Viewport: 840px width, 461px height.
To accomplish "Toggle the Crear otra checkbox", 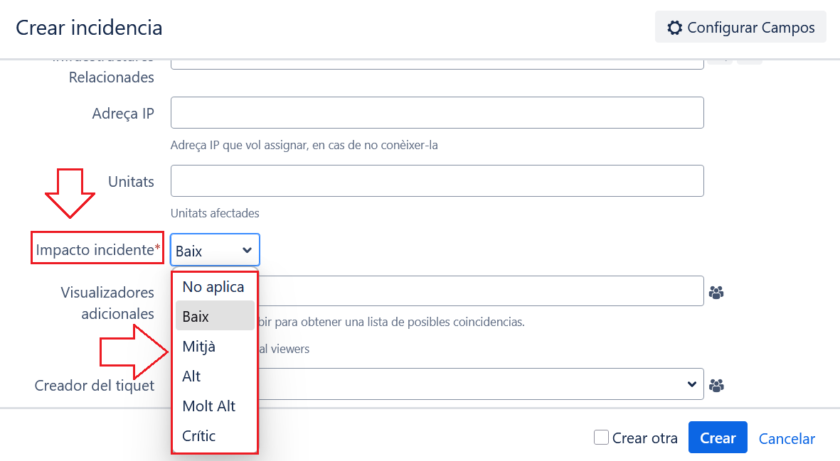I will pos(601,438).
